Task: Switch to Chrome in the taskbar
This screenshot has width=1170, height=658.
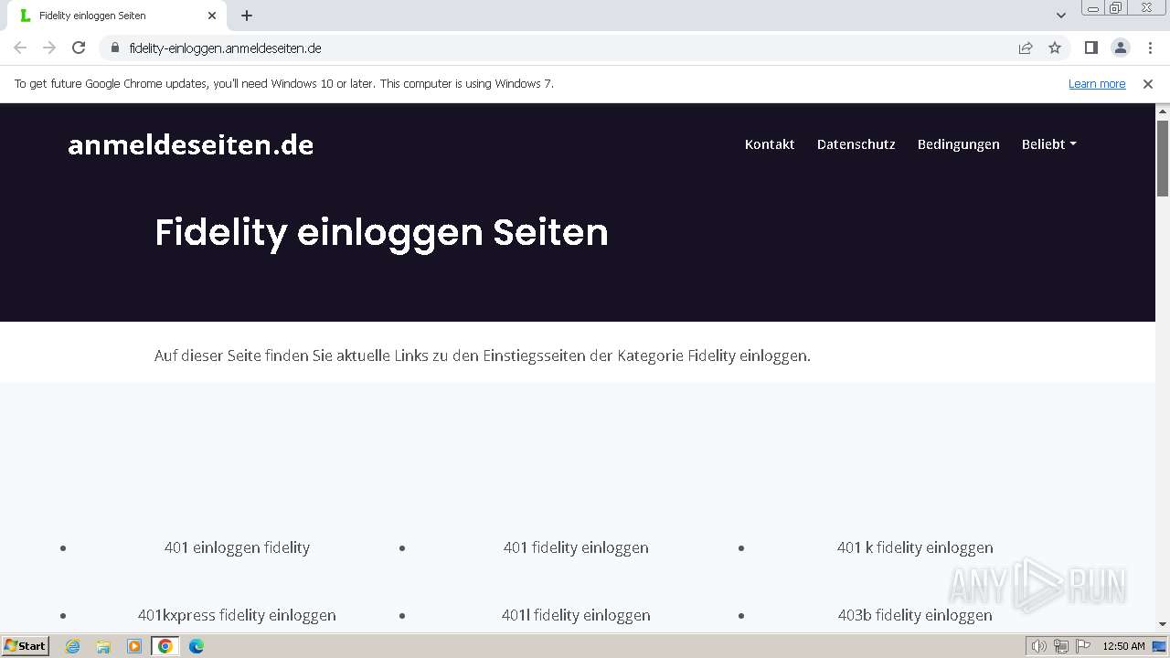Action: (165, 646)
